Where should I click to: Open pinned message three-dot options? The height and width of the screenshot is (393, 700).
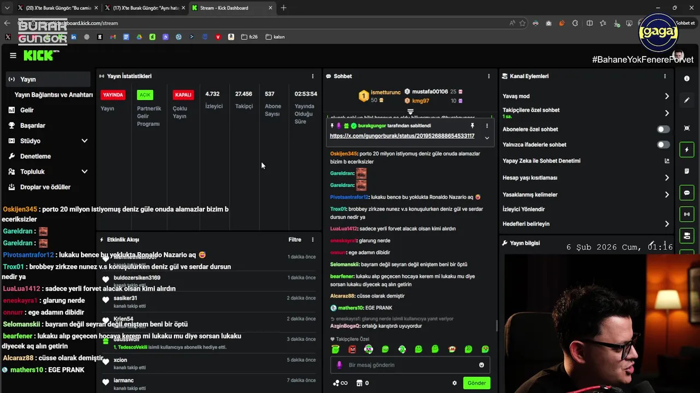[487, 126]
